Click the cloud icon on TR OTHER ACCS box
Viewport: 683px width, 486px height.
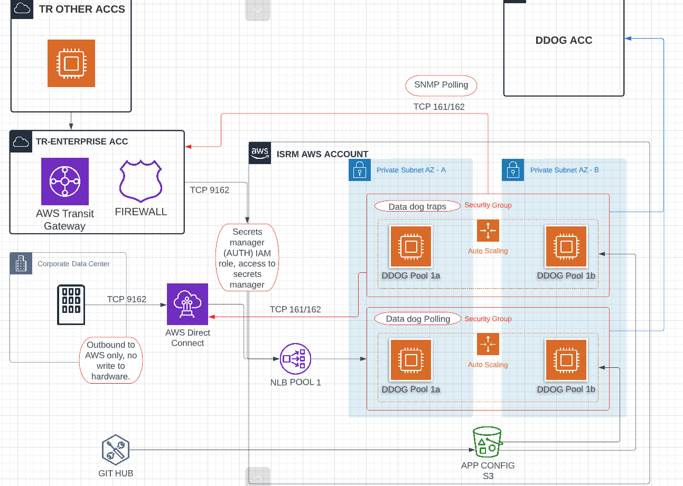(21, 9)
